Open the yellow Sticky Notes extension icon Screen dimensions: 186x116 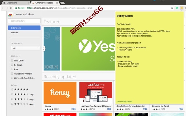click(182, 8)
